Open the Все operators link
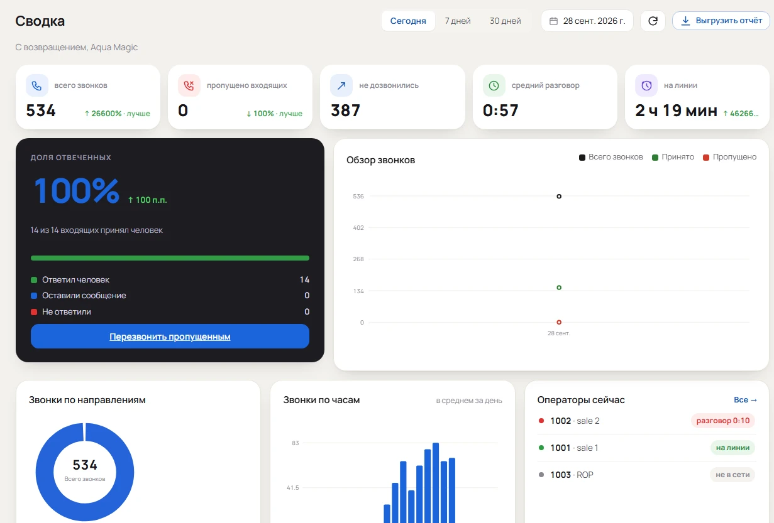Screen dimensions: 774x523 click(x=745, y=400)
